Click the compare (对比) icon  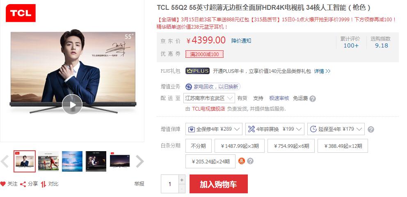(43, 184)
